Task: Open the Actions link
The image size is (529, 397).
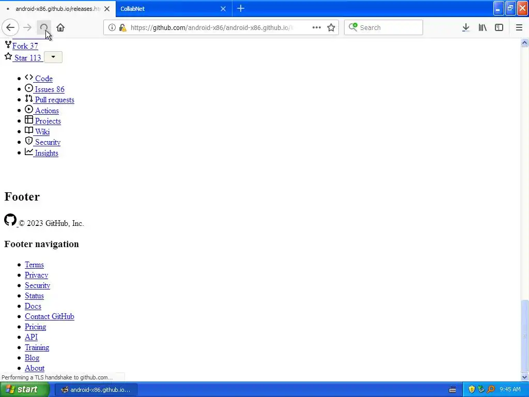Action: click(x=46, y=111)
